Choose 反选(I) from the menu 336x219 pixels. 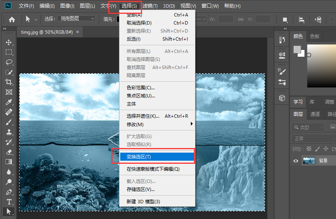157,39
